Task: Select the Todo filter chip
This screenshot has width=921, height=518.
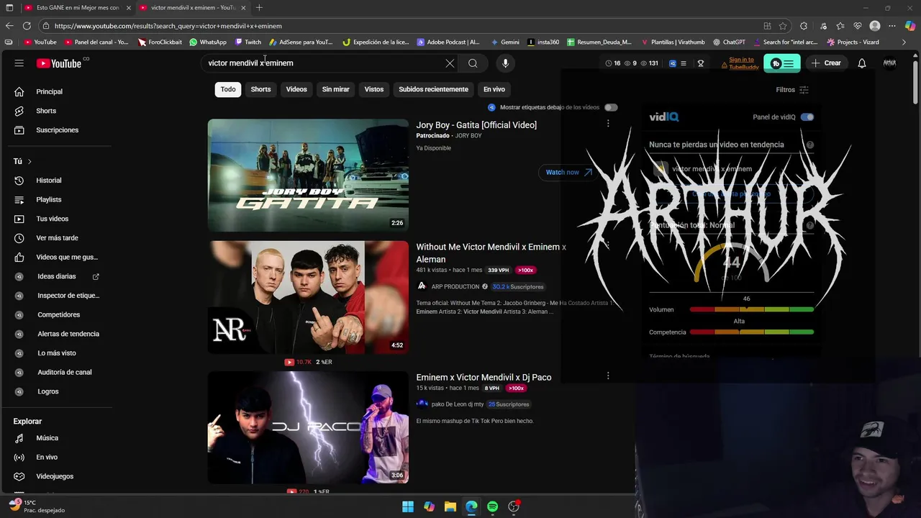Action: (x=228, y=89)
